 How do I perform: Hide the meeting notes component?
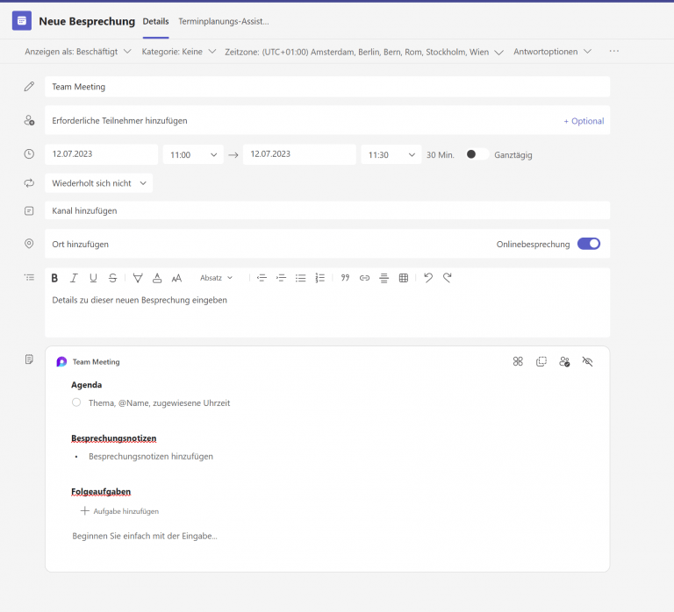click(588, 361)
